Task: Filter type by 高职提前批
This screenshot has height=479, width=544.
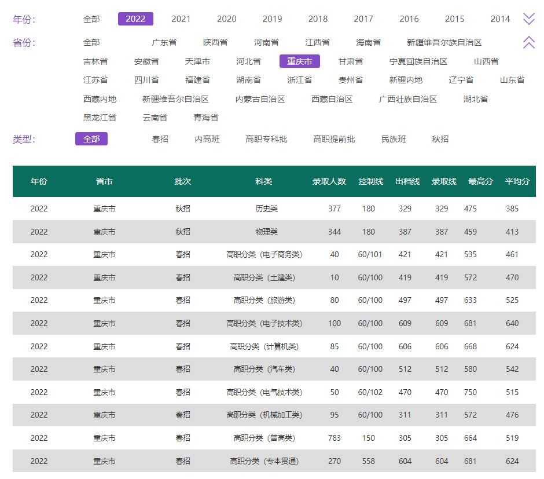Action: [x=334, y=139]
